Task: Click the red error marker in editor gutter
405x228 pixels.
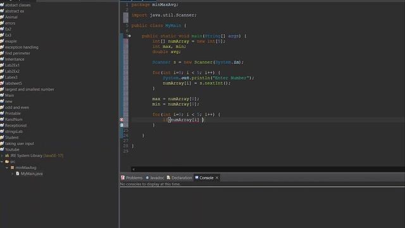Action: coord(121,120)
